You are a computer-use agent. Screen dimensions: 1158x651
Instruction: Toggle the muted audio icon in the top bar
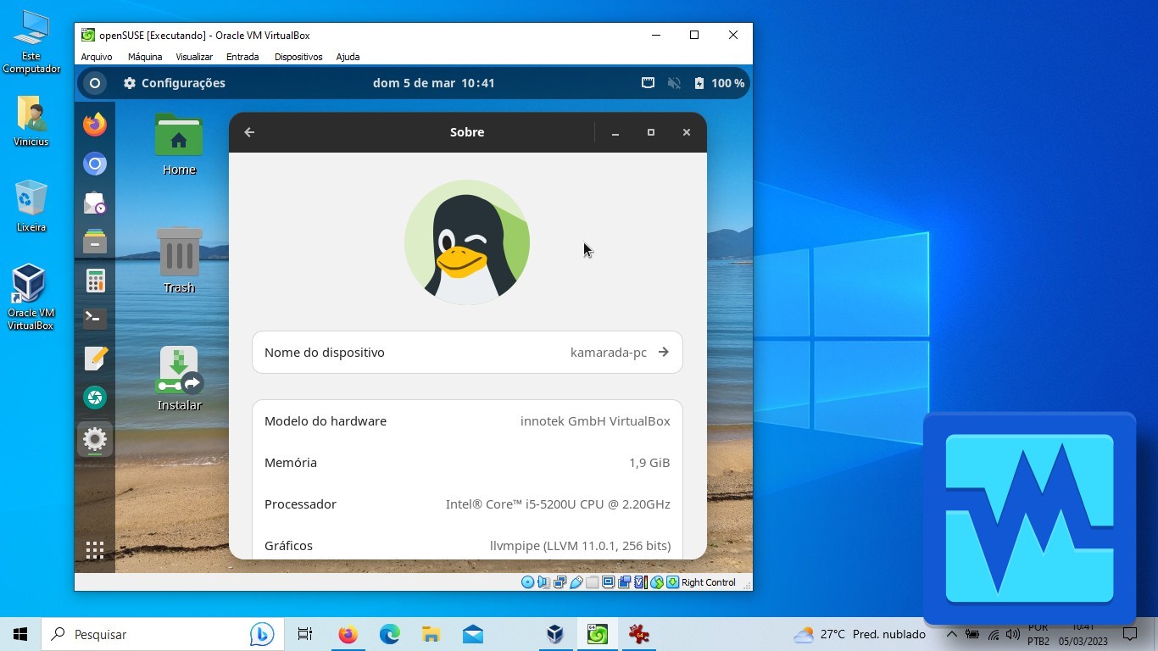click(673, 82)
